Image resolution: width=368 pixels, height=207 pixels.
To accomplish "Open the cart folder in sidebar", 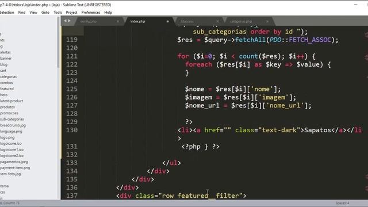I will tap(3, 70).
